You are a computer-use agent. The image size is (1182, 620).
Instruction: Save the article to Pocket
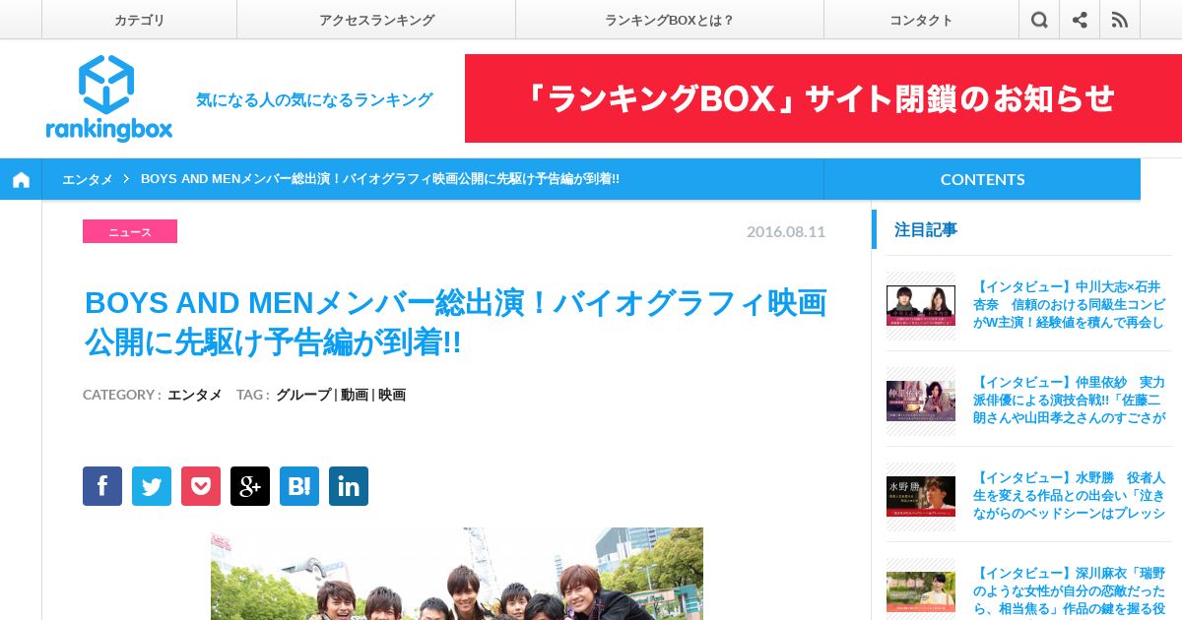click(201, 486)
